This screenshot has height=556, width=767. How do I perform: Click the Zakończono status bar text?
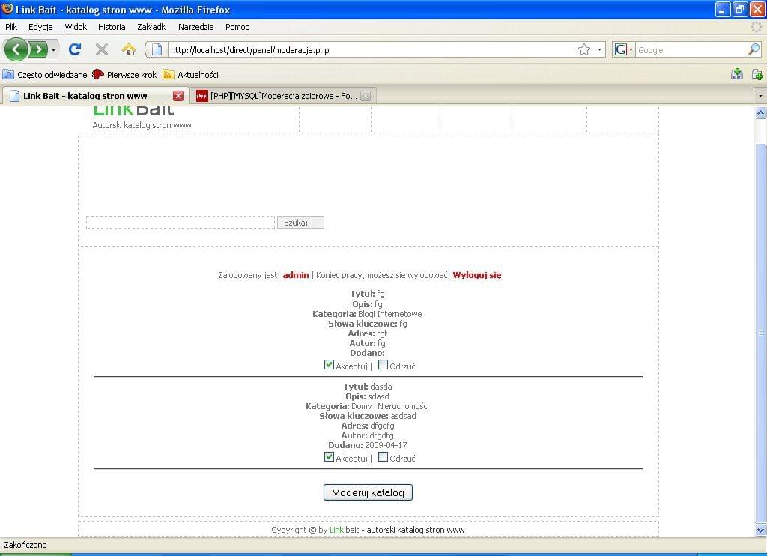coord(25,545)
